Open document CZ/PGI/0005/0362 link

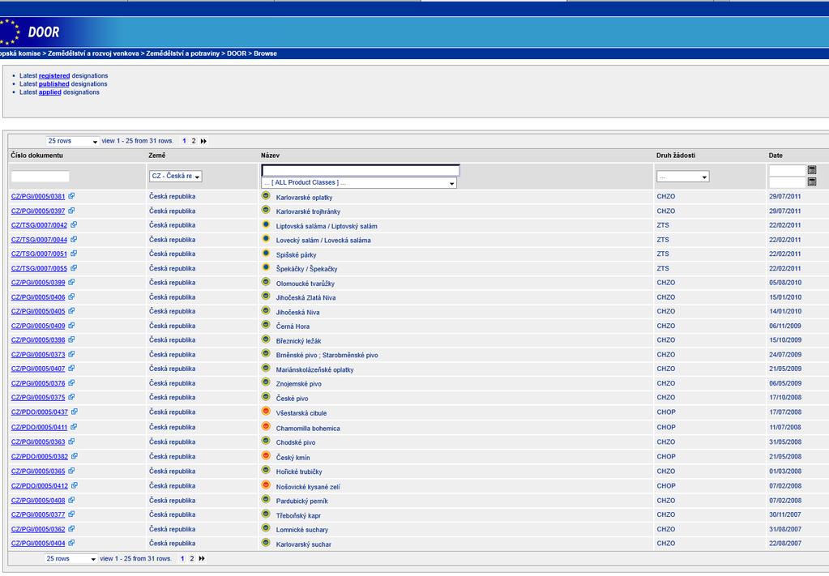point(38,529)
